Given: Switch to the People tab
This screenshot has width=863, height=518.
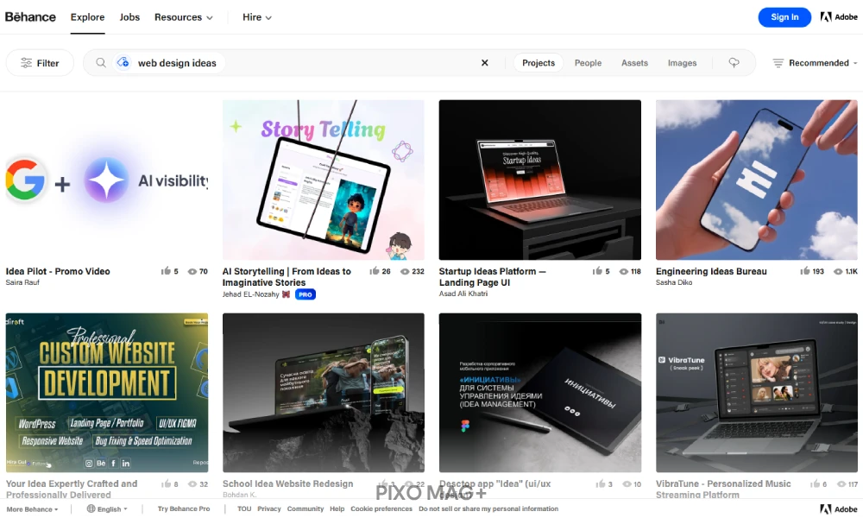Looking at the screenshot, I should click(x=588, y=63).
